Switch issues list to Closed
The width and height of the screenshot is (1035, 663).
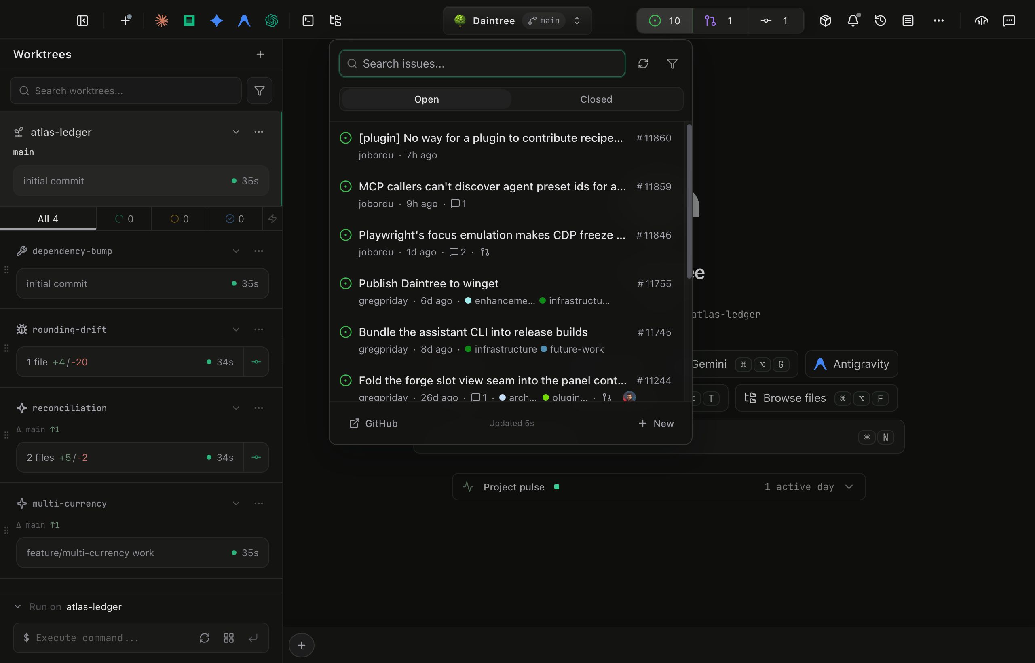[x=596, y=99]
